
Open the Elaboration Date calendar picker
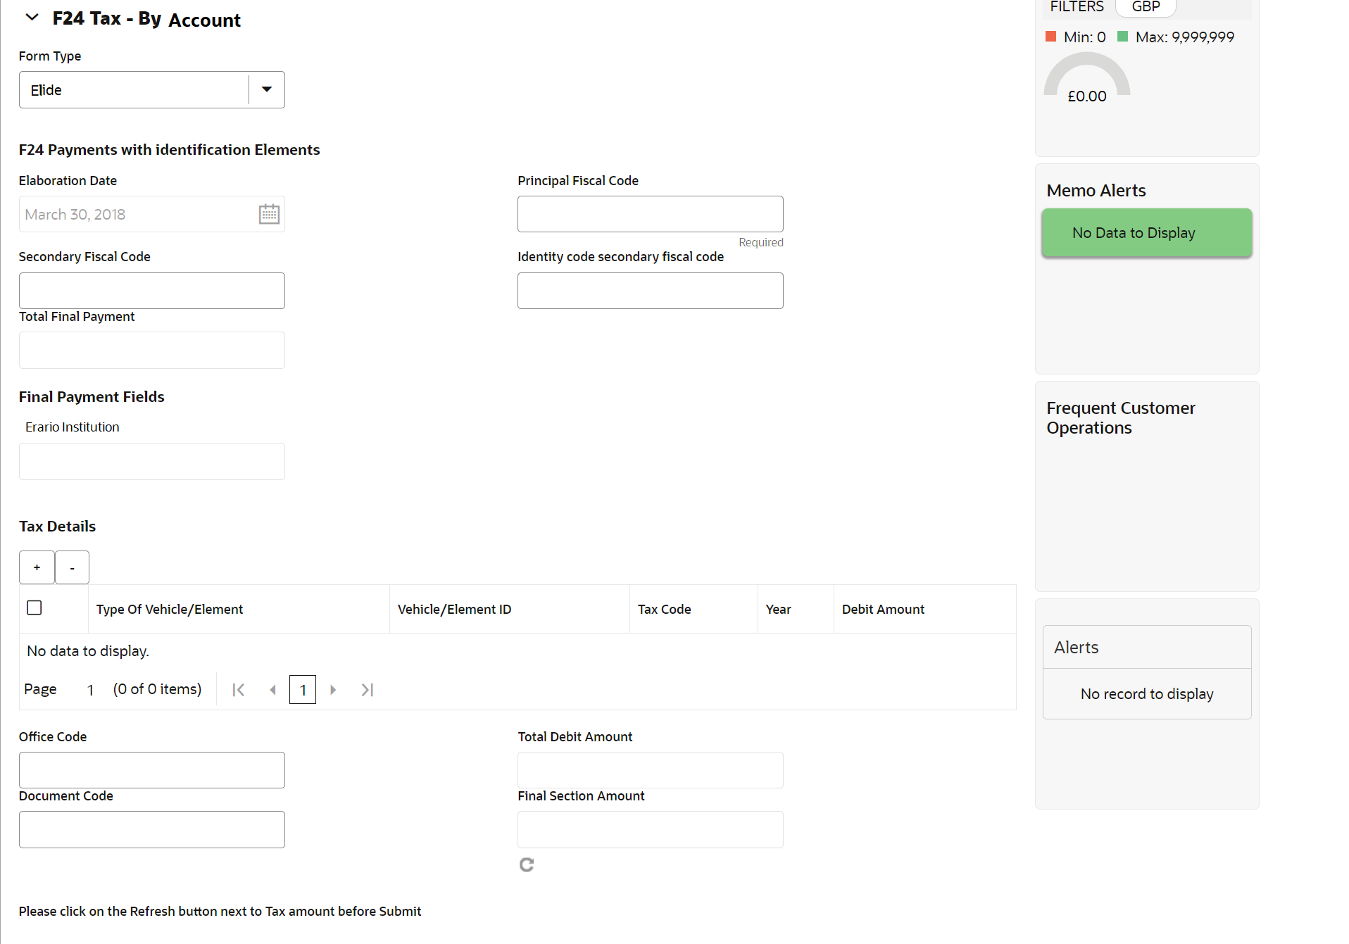click(x=269, y=214)
